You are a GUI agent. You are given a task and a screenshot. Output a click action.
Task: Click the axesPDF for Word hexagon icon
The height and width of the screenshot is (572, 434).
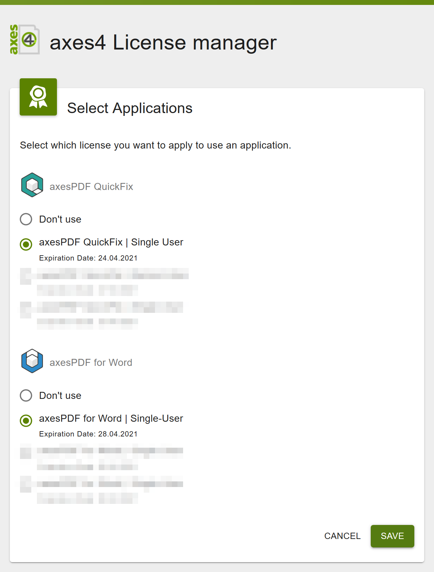[x=32, y=361]
